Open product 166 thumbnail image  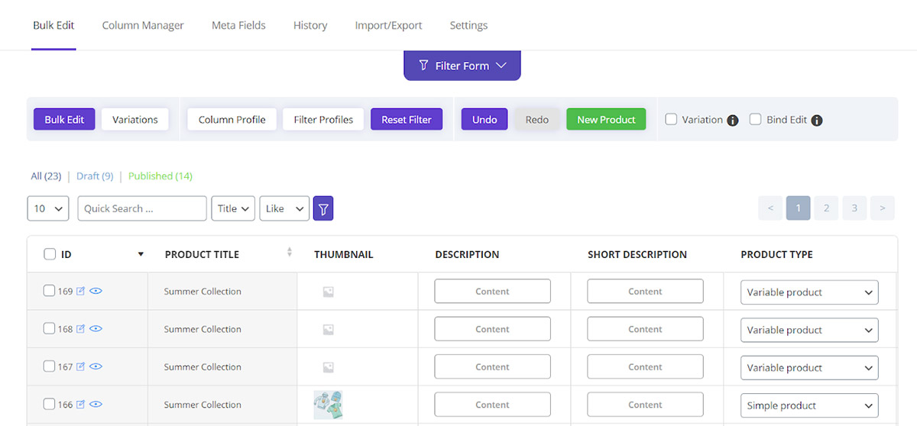tap(328, 405)
